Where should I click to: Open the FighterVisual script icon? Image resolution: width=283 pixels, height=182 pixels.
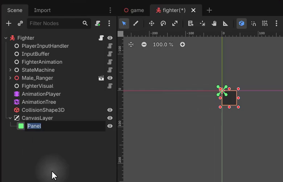(x=110, y=86)
